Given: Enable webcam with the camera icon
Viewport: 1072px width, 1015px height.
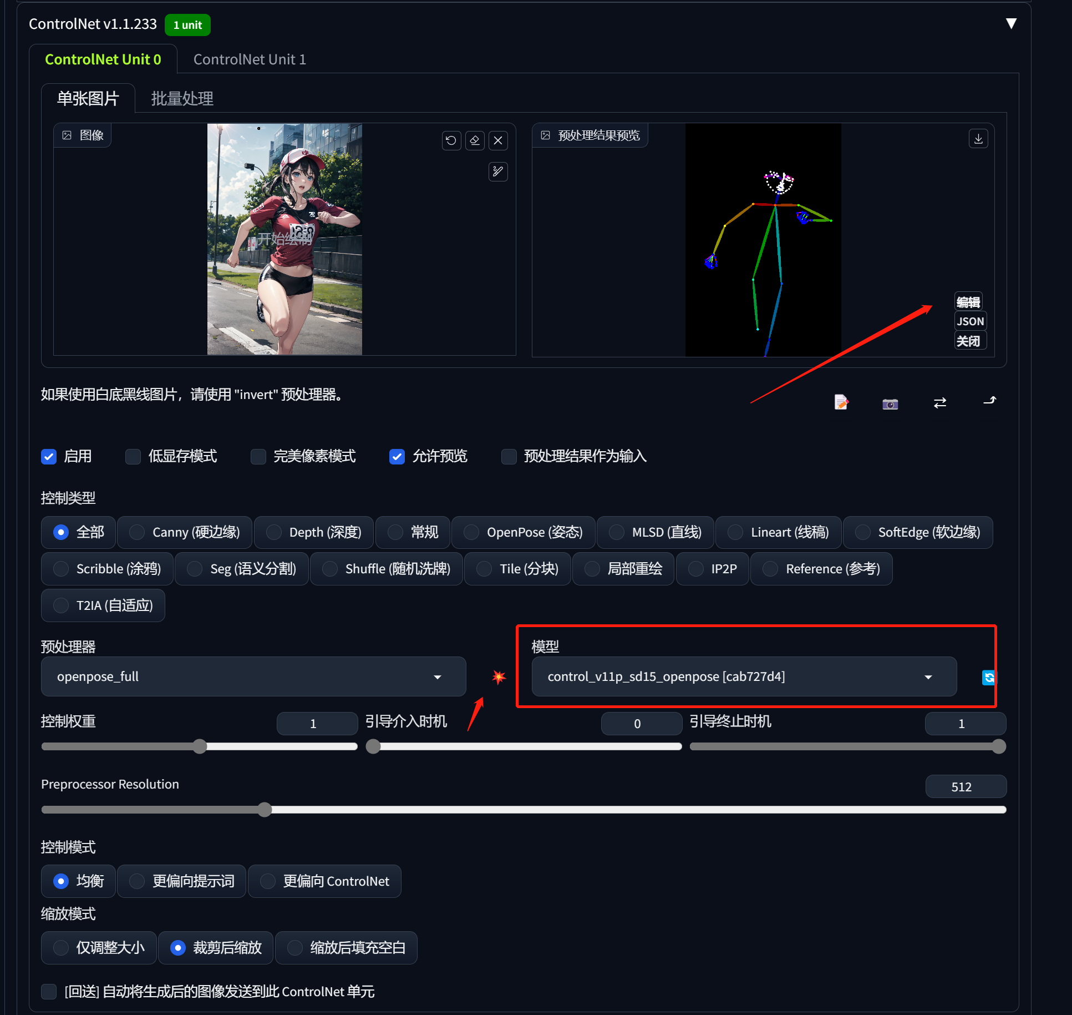Looking at the screenshot, I should pos(890,403).
